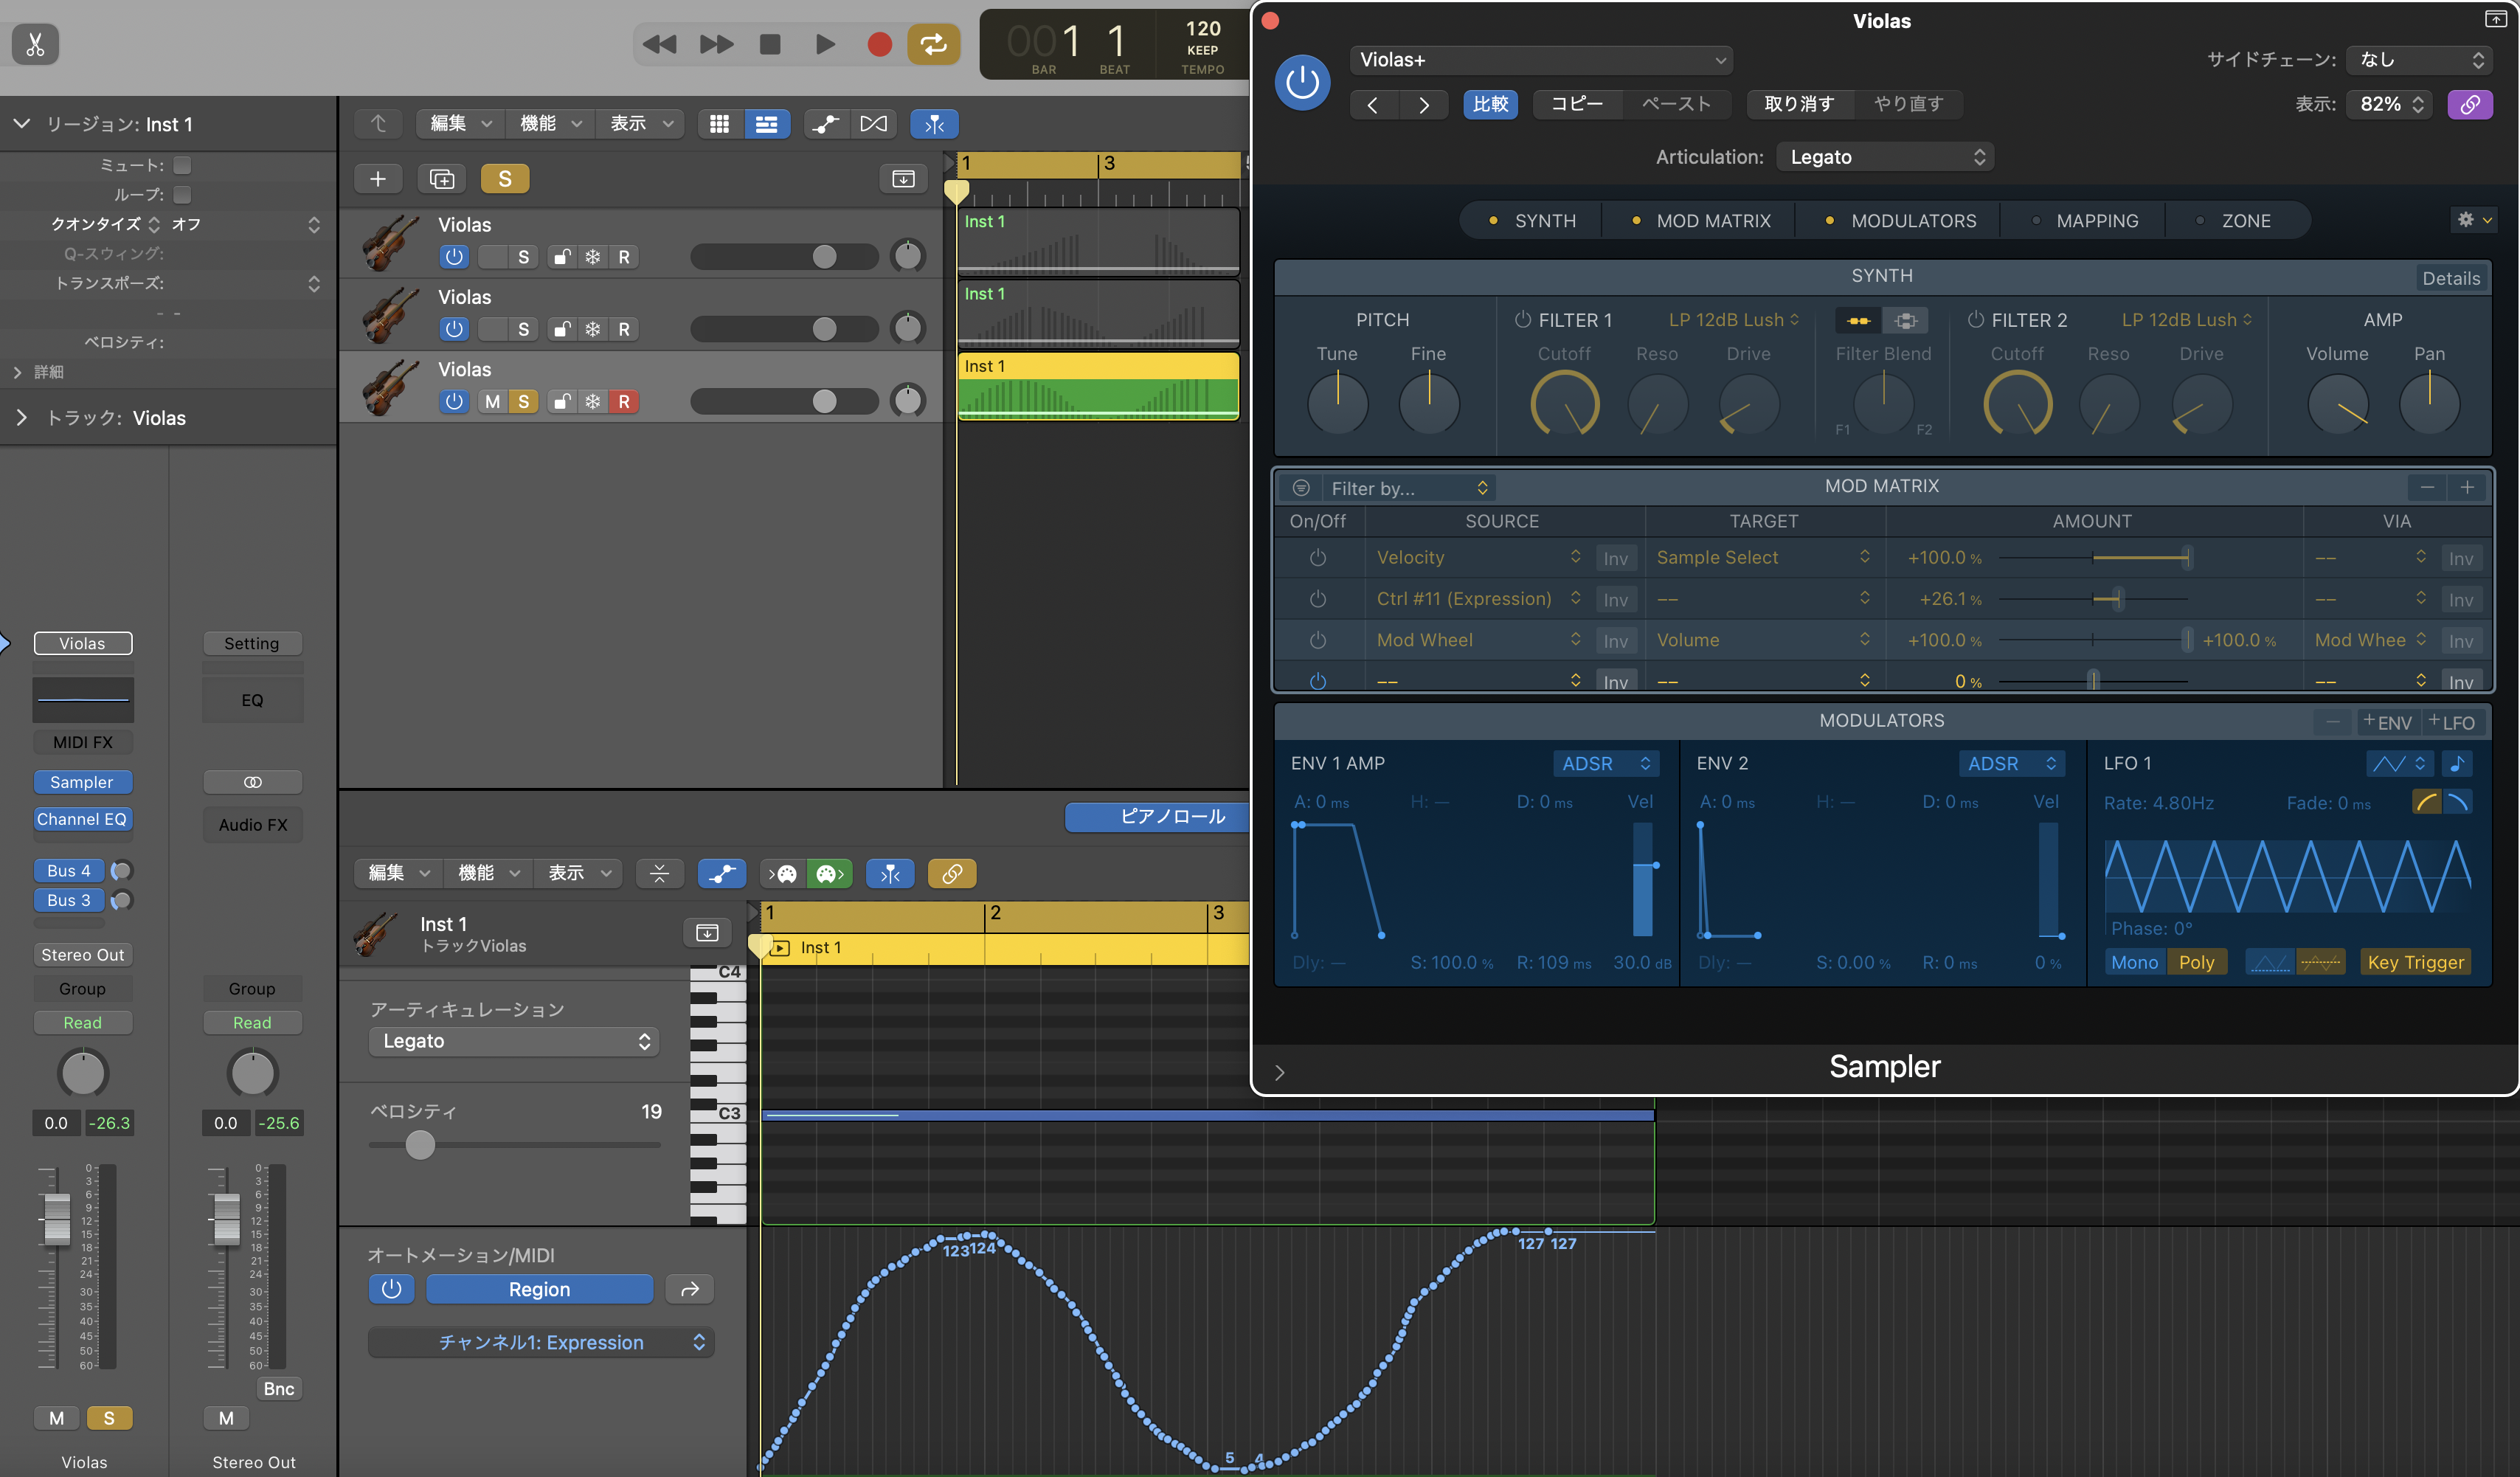This screenshot has height=1477, width=2520.
Task: Click the scissors tool icon
Action: click(x=35, y=44)
